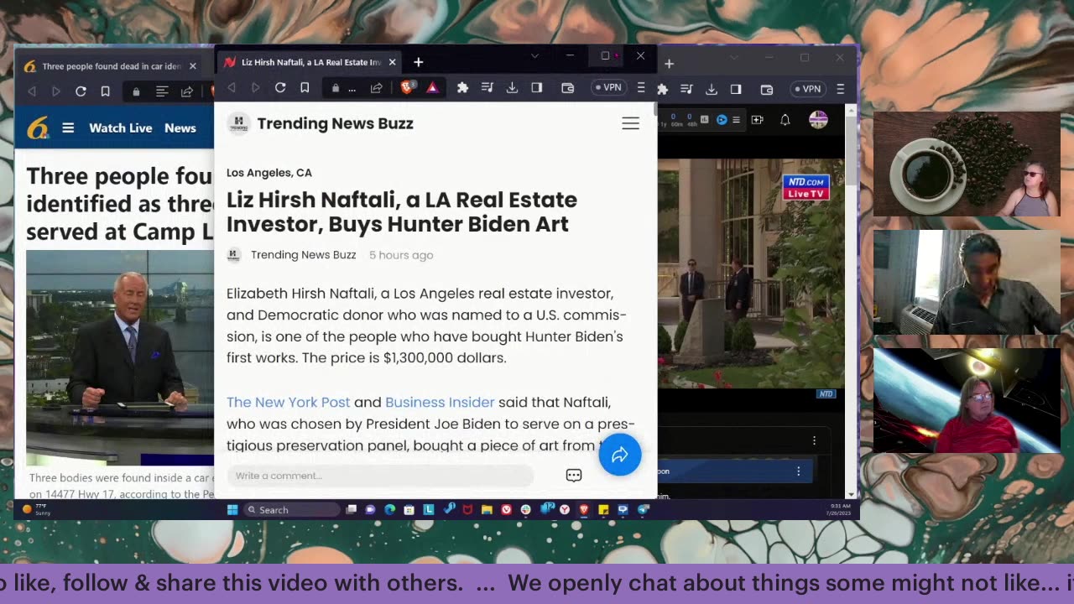Viewport: 1074px width, 604px height.
Task: Open the profile avatar in the right window
Action: coord(818,120)
